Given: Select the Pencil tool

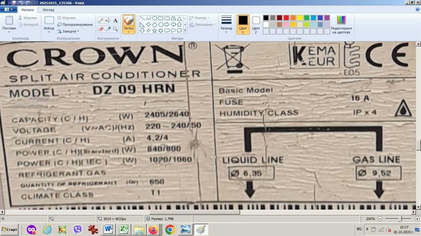Looking at the screenshot, I should click(x=101, y=20).
